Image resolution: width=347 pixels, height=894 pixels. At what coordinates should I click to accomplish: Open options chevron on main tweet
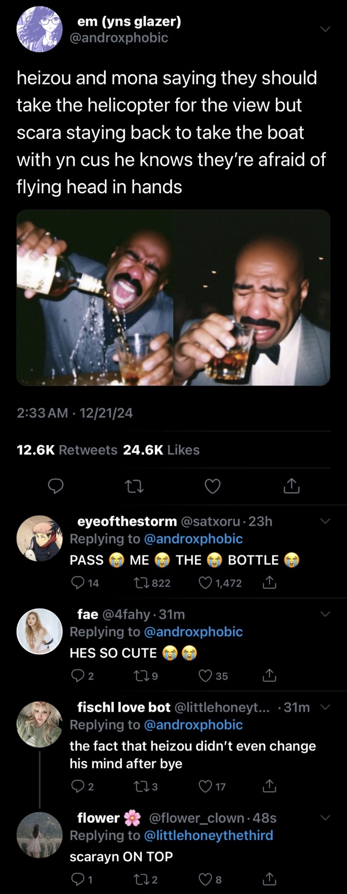click(325, 29)
